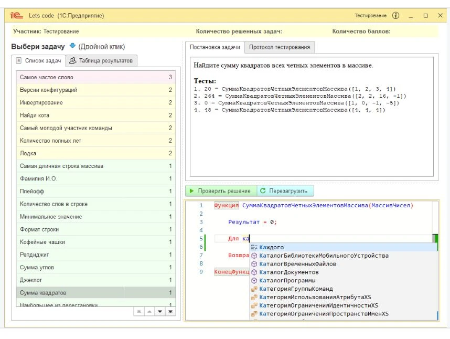Choose КатегорияОграниченияИдентичностиXS suggestion
Image resolution: width=450 pixels, height=339 pixels.
(344, 305)
